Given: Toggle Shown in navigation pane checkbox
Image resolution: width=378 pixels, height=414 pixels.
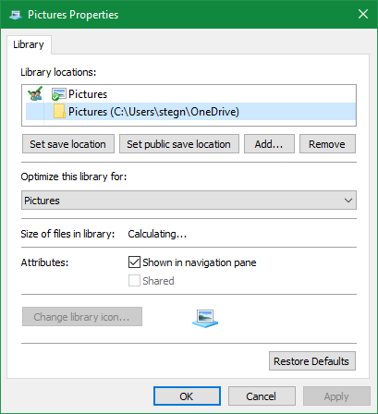Looking at the screenshot, I should click(x=134, y=262).
